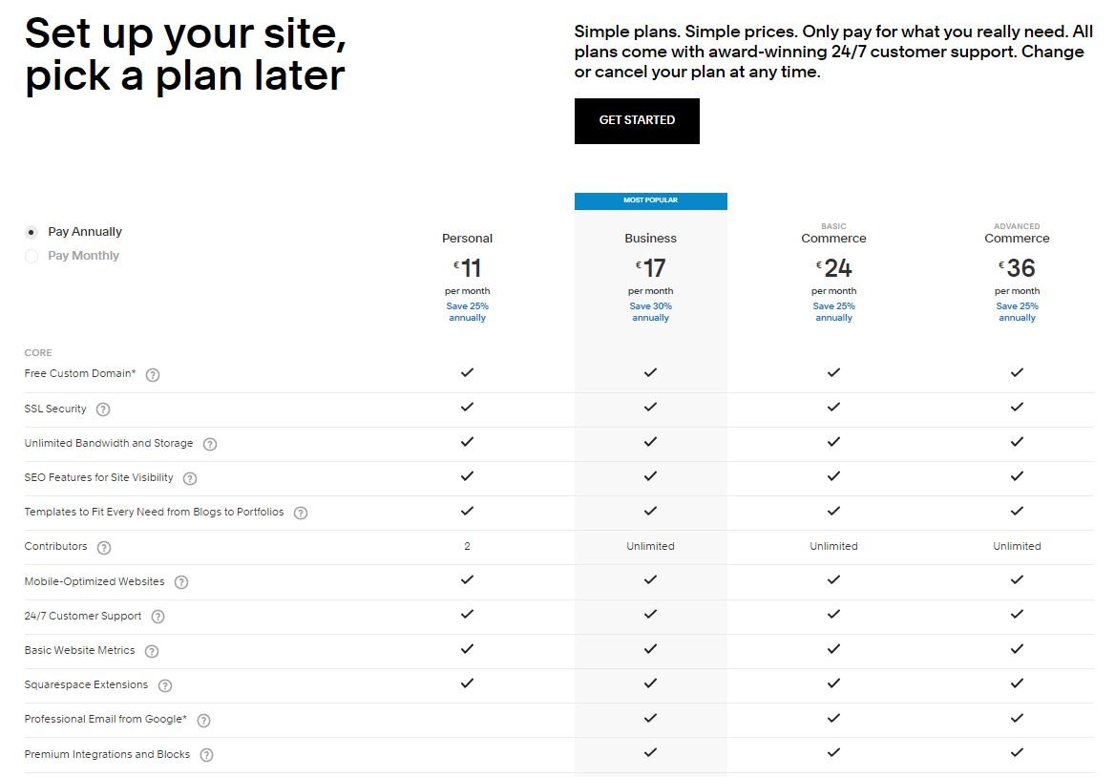Open Professional Email from Google help icon
1115x777 pixels.
coord(203,721)
